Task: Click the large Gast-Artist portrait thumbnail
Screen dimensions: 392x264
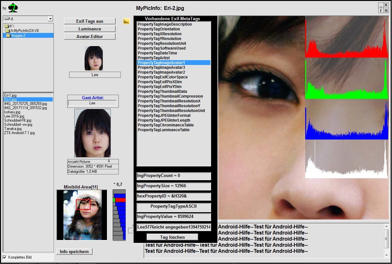Action: click(x=93, y=133)
